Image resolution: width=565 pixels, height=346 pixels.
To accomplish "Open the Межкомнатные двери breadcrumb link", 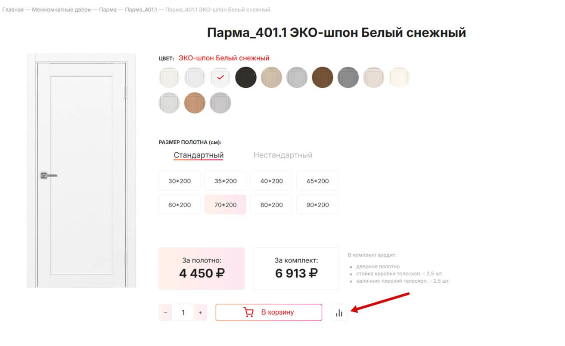I will pyautogui.click(x=61, y=9).
